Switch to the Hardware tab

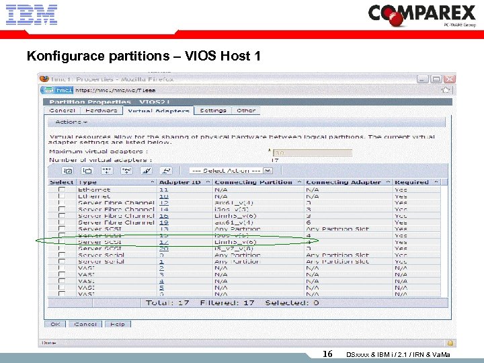102,110
